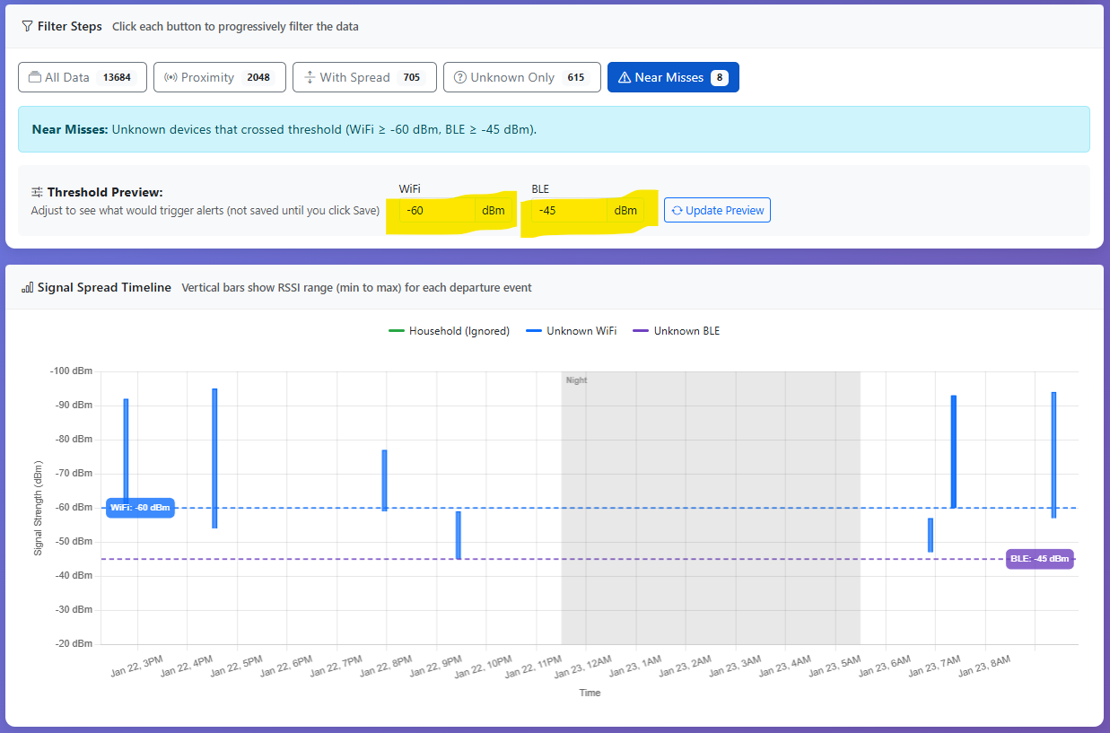This screenshot has width=1110, height=733.
Task: Click the question mark icon in Unknown Only
Action: tap(459, 77)
